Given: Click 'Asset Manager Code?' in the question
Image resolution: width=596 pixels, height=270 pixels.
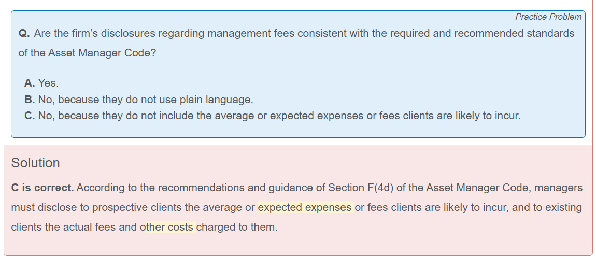Looking at the screenshot, I should pos(102,53).
